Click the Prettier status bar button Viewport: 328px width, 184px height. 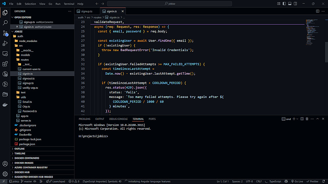(x=312, y=181)
